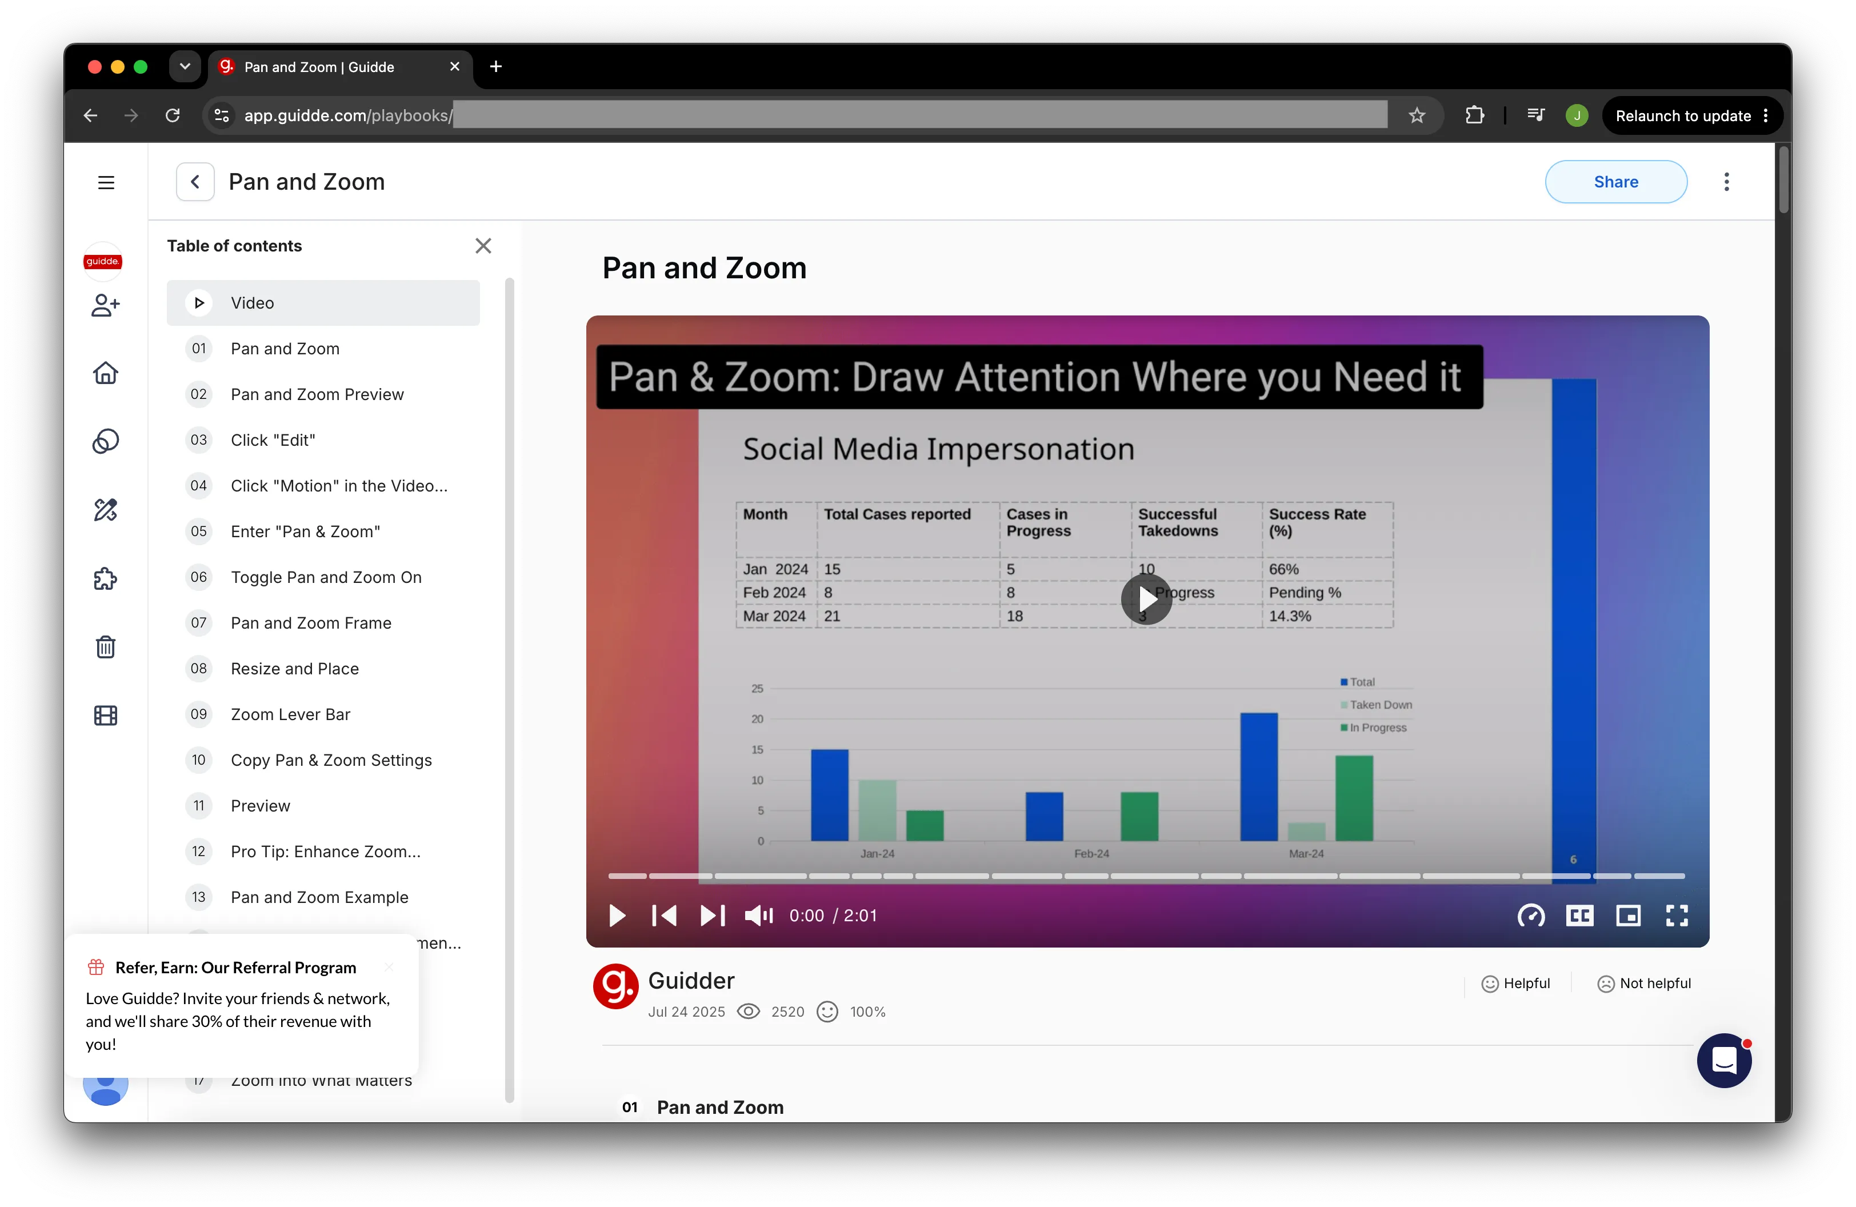Open the tab search dropdown arrow

185,66
